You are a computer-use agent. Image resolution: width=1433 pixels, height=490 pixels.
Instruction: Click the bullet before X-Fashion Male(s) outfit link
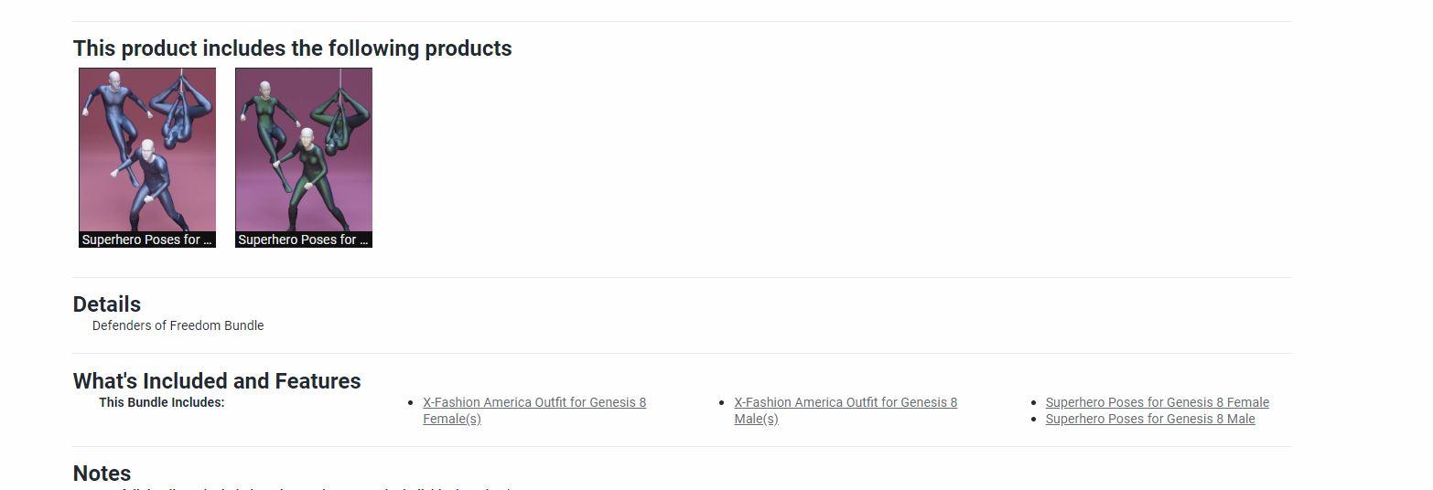click(723, 402)
